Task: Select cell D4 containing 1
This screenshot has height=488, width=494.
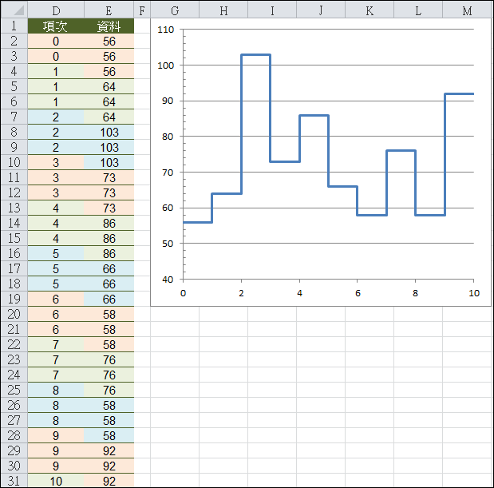Action: (56, 71)
